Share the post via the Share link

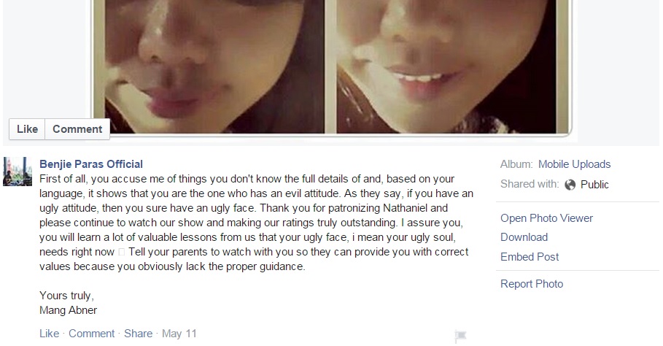coord(138,334)
